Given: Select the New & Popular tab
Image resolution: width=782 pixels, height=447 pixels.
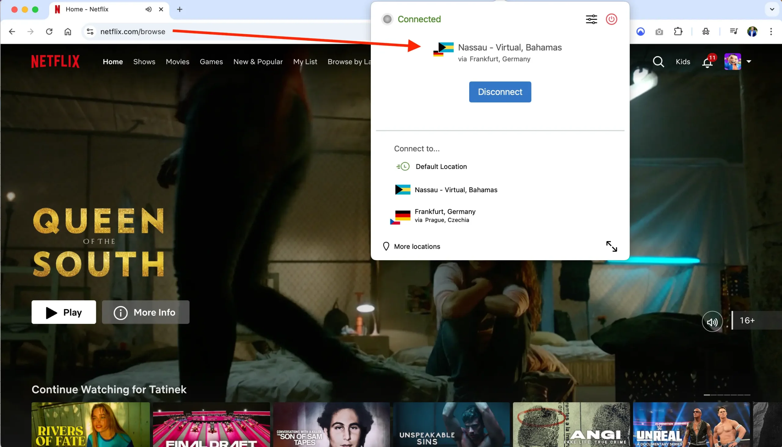Looking at the screenshot, I should (258, 61).
